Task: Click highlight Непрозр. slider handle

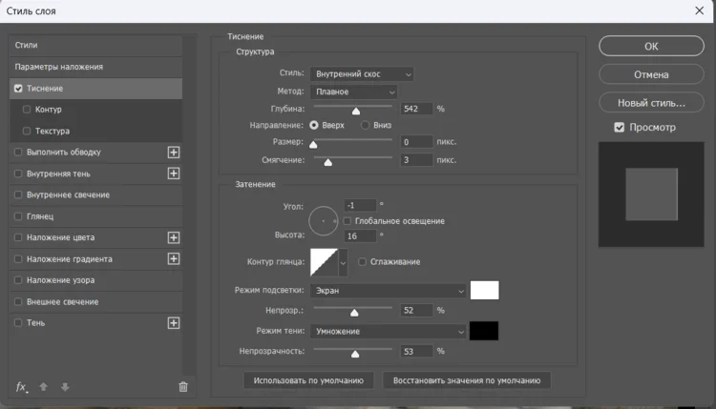Action: tap(354, 313)
